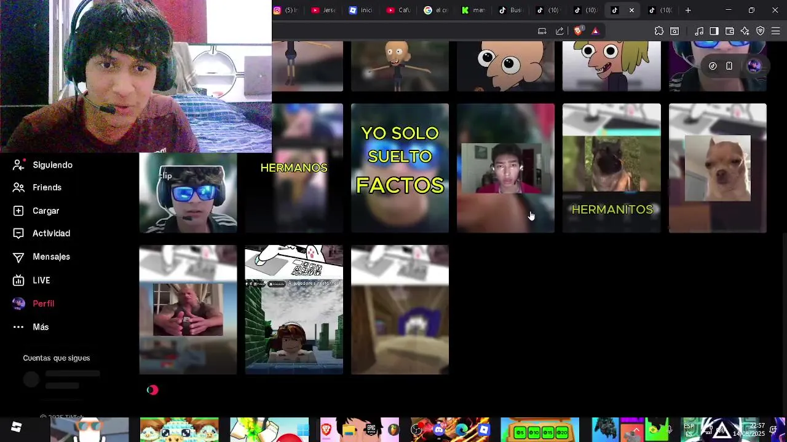Open the T-pose bald character video
This screenshot has height=442, width=787.
[x=400, y=66]
